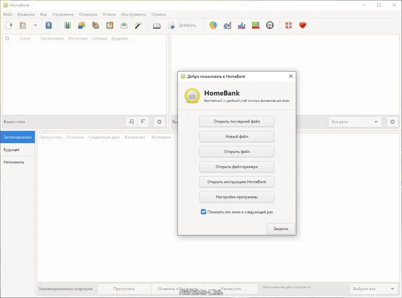Click the Следующая дата column header
Viewport: 402px width, 298px height.
(104, 137)
